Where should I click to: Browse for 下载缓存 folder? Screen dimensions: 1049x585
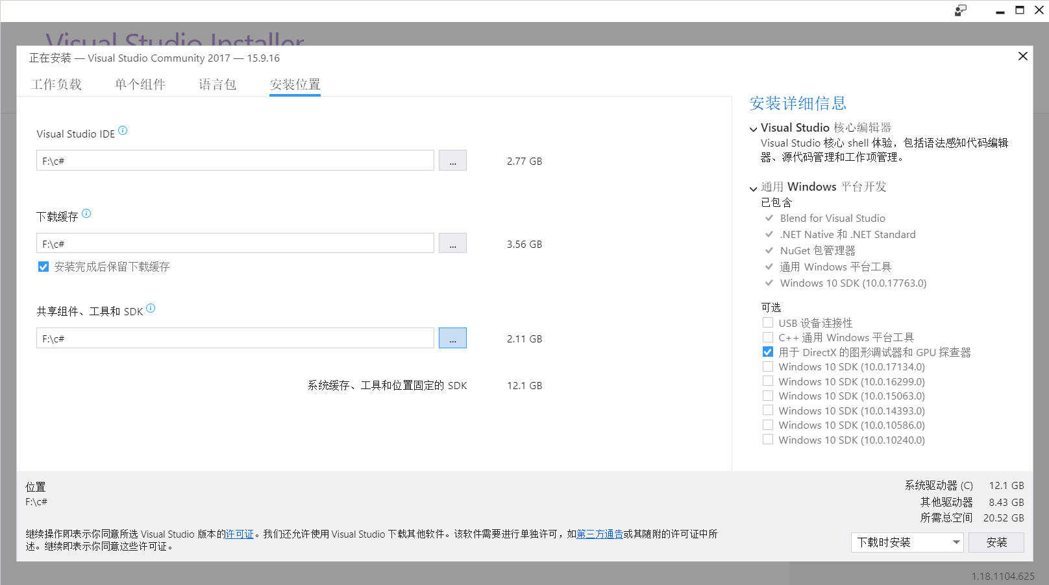pos(452,243)
